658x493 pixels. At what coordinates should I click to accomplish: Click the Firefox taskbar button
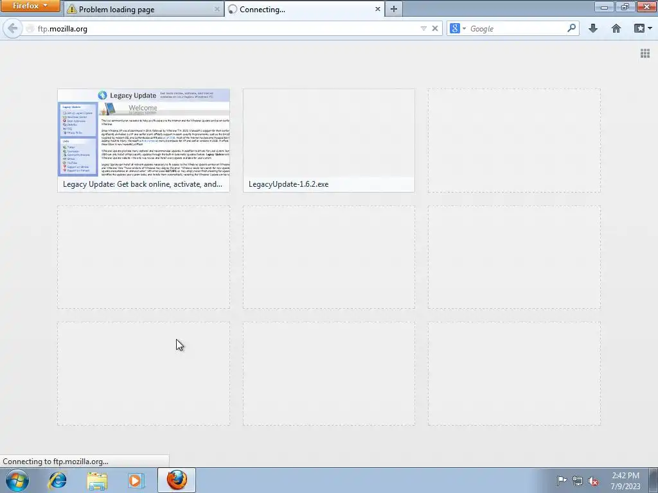(177, 480)
